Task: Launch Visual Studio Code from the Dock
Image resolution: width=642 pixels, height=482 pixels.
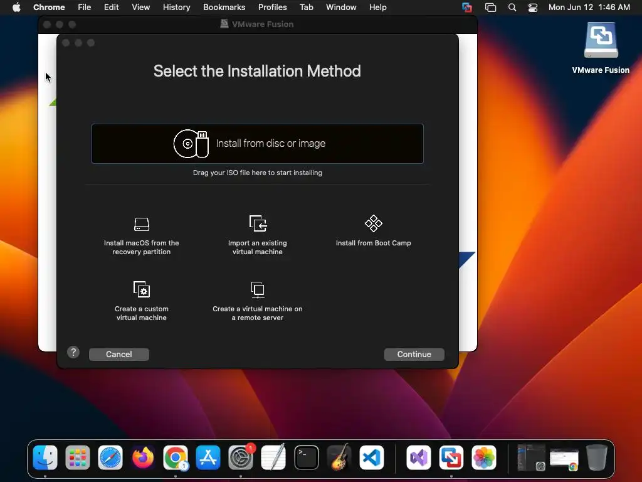Action: (372, 458)
